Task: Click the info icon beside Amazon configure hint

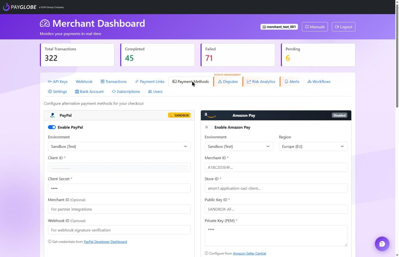Action: pos(206,253)
